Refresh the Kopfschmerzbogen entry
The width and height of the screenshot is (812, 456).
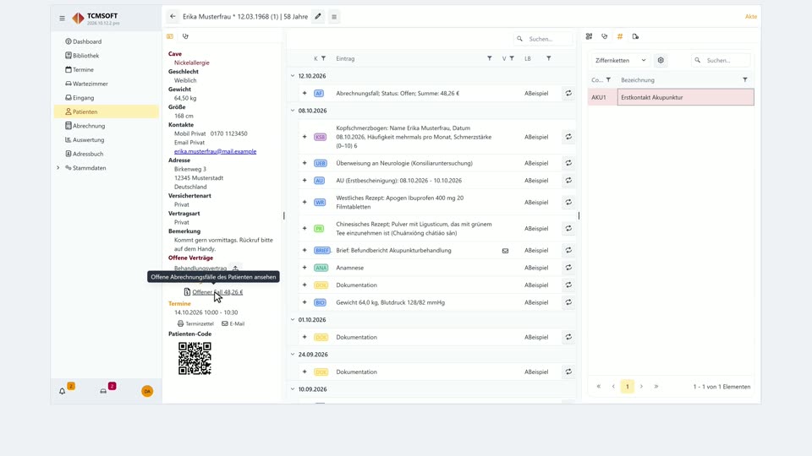click(568, 137)
